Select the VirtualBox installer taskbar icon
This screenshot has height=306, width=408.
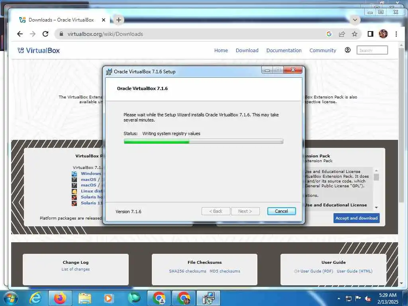[x=208, y=298]
